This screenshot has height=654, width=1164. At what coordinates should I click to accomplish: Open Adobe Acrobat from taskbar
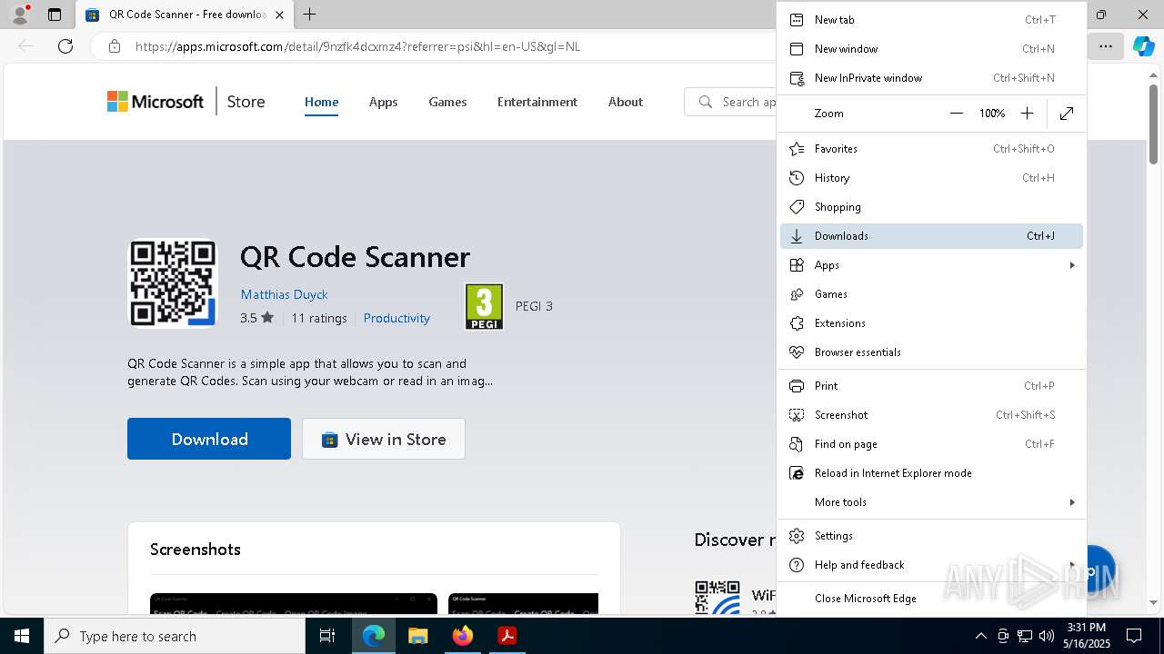pos(507,636)
